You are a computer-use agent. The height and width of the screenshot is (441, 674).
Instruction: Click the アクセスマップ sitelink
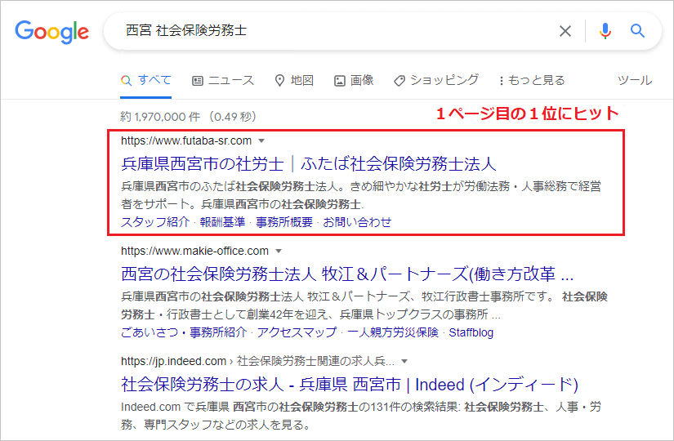(297, 332)
